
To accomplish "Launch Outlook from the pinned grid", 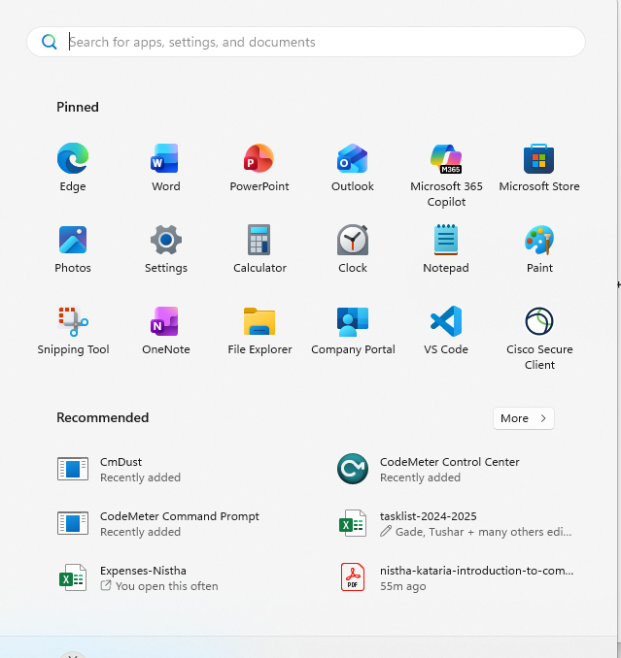I will [353, 168].
